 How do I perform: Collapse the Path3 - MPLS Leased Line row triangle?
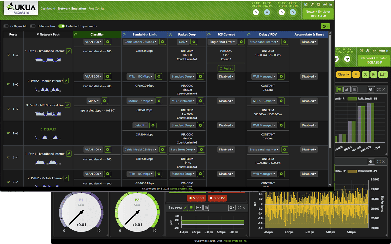click(x=8, y=109)
